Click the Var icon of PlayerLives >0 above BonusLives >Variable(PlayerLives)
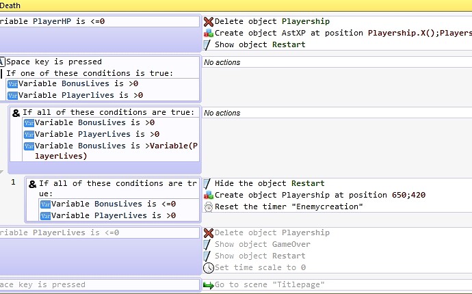This screenshot has height=294, width=472. coord(29,135)
